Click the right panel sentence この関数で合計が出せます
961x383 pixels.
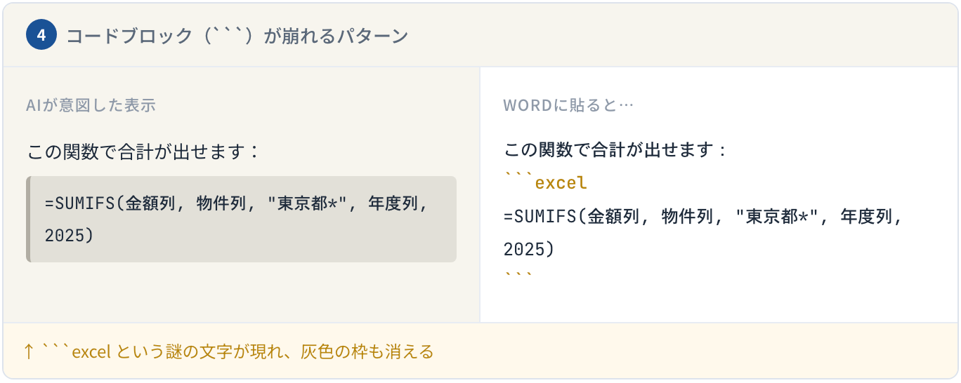click(615, 150)
